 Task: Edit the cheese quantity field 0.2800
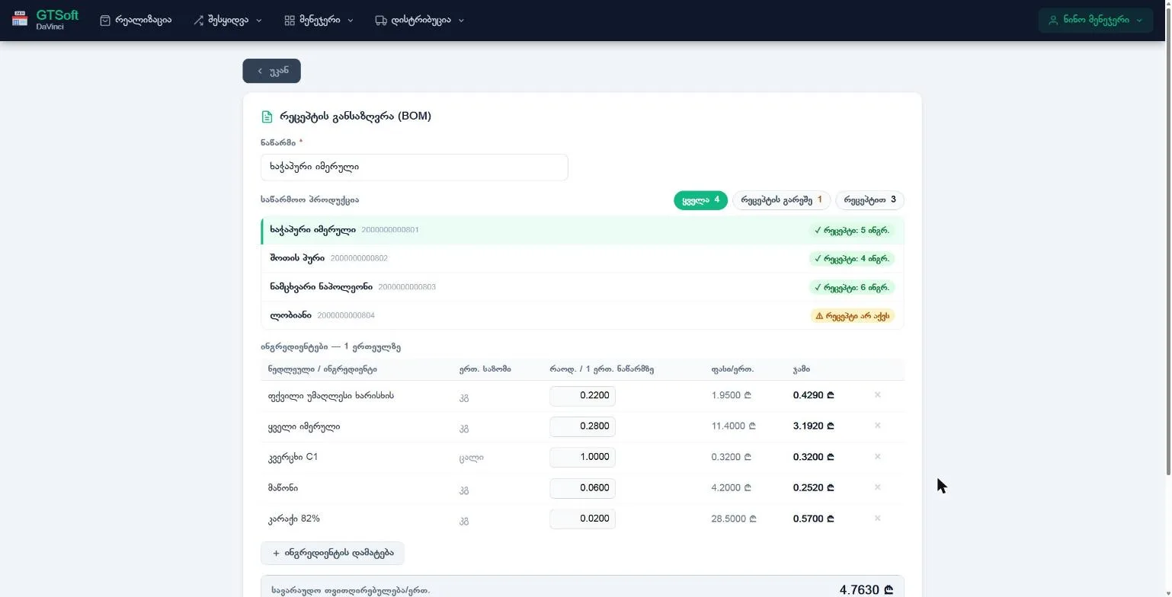582,426
